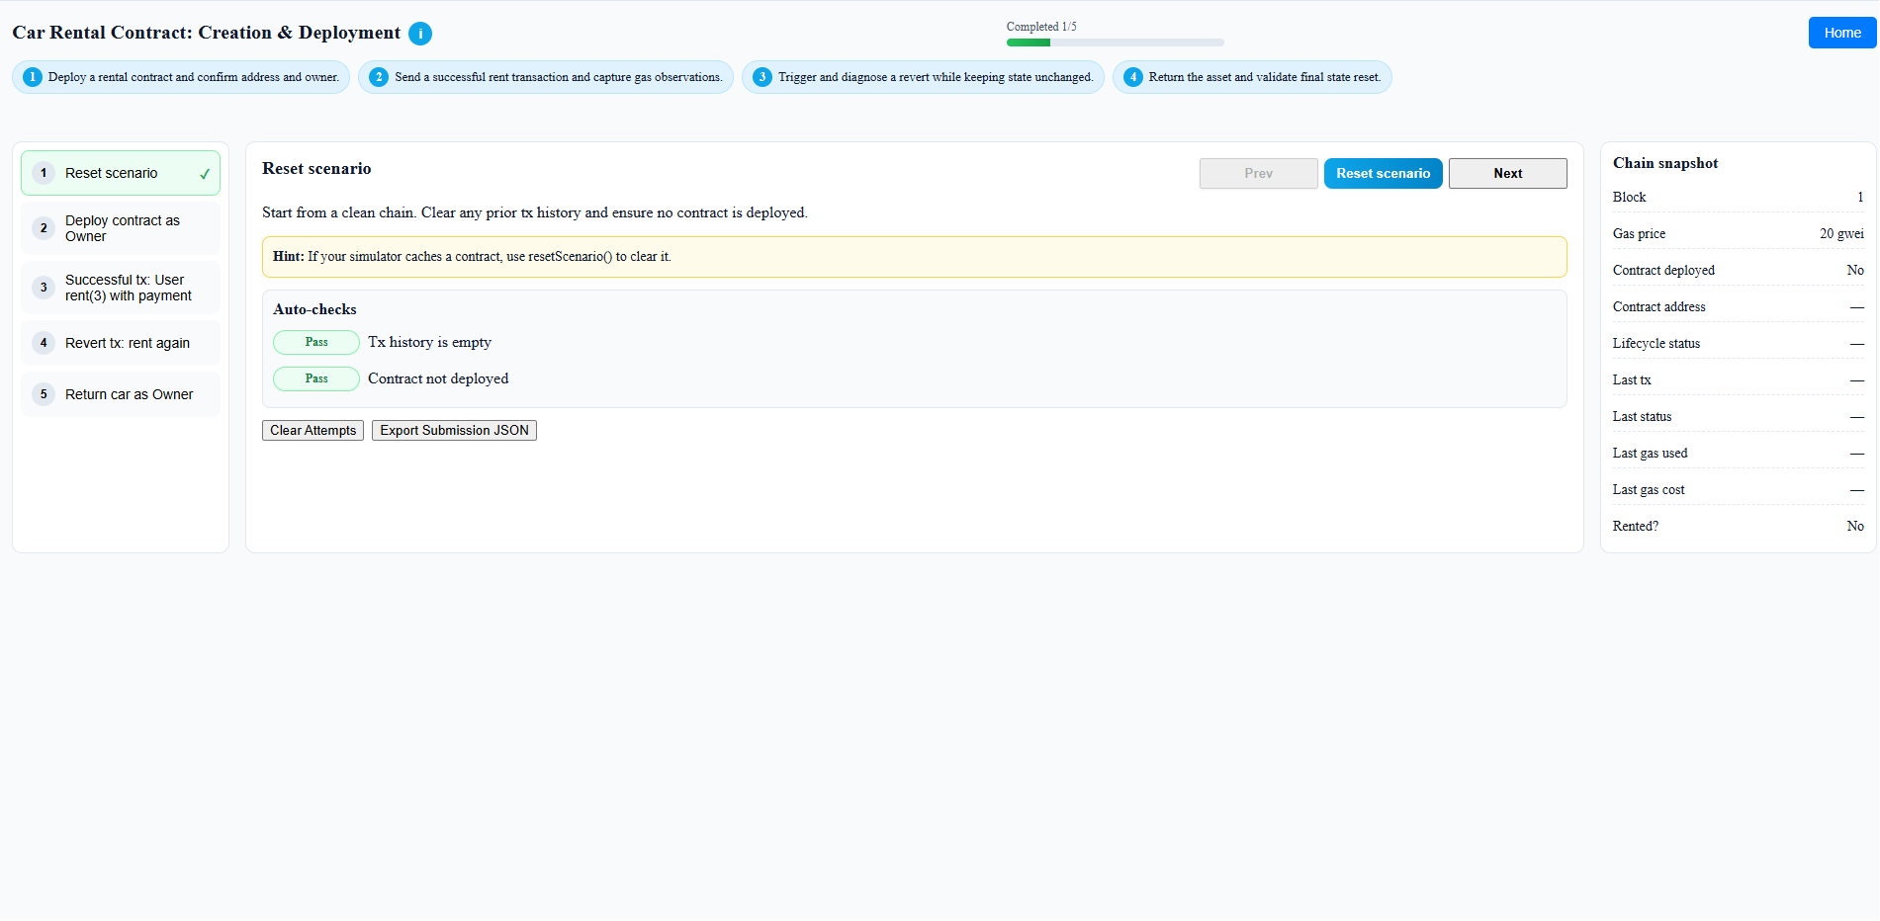Go to Revert tx: rent again step

tap(127, 343)
